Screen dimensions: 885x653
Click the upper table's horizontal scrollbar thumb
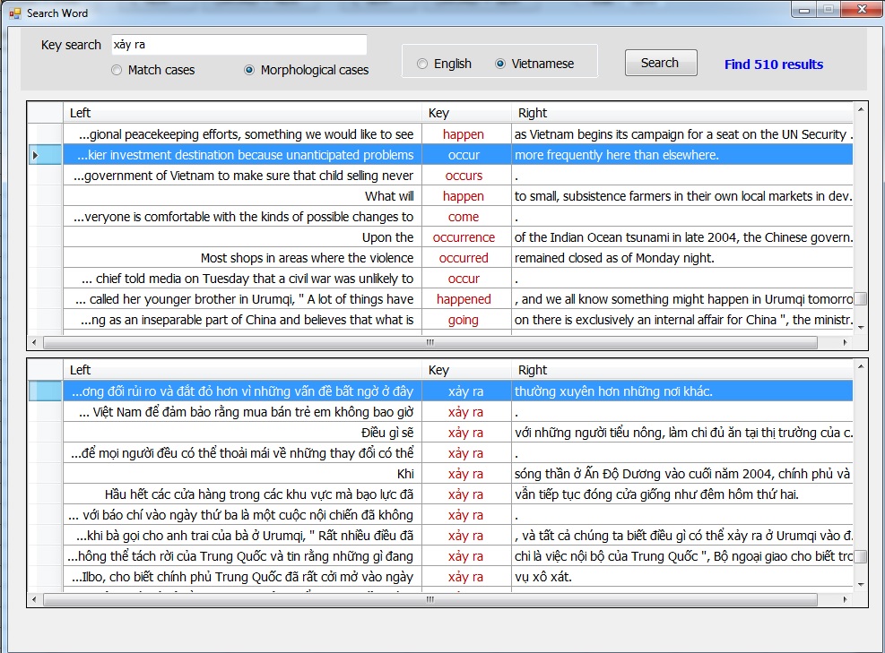pyautogui.click(x=430, y=342)
